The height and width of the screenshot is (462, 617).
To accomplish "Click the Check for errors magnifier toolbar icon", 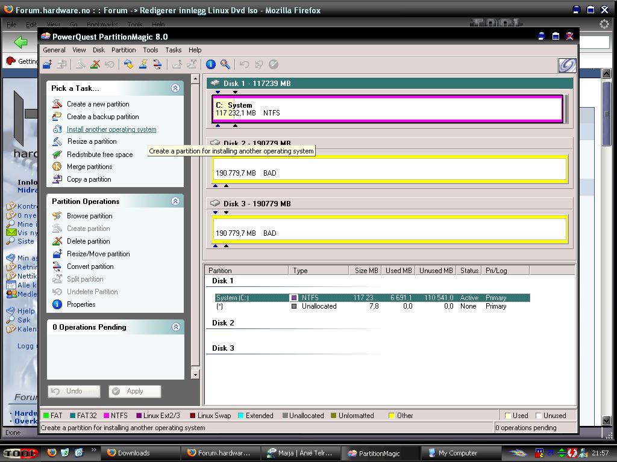I will pyautogui.click(x=225, y=64).
